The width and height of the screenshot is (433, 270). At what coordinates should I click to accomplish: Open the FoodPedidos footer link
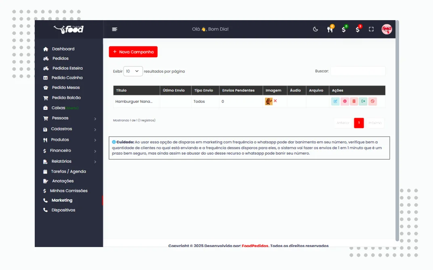click(x=255, y=246)
